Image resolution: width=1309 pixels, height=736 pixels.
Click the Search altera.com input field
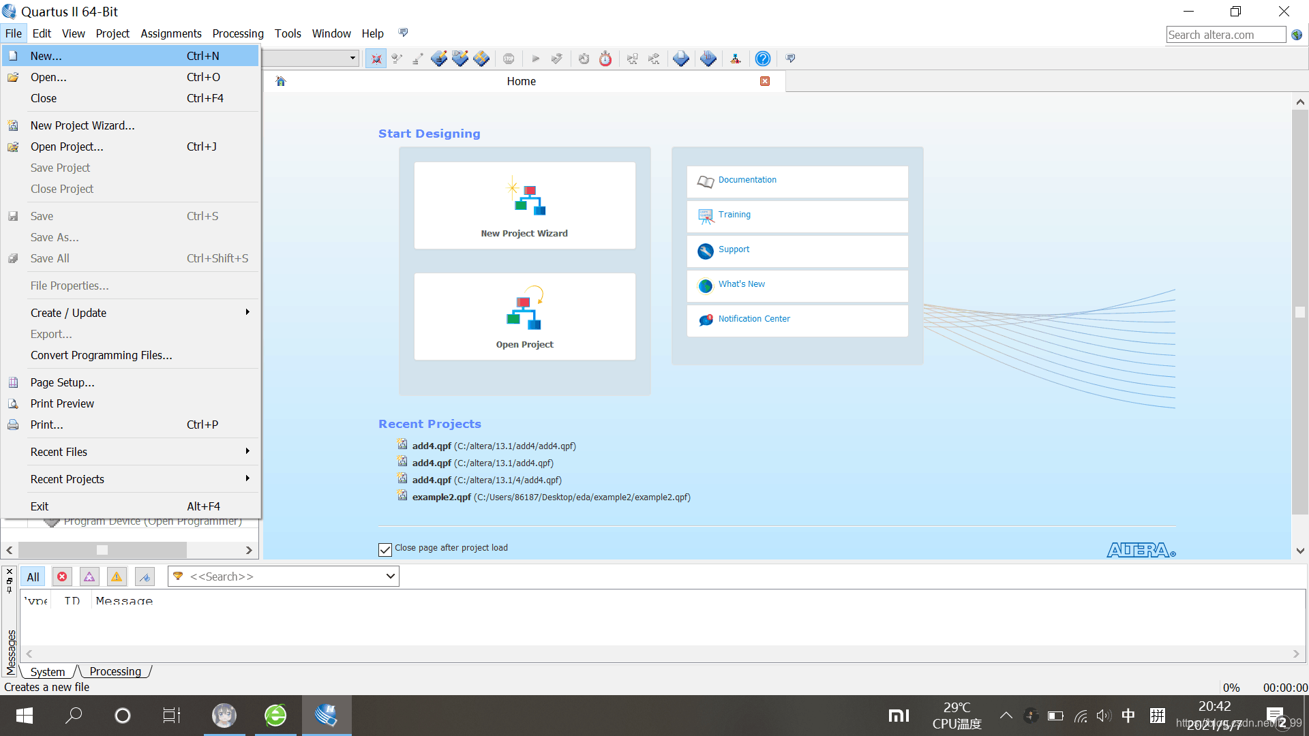tap(1225, 35)
